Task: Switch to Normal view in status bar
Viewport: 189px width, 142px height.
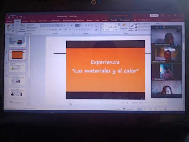Action: pos(140,109)
